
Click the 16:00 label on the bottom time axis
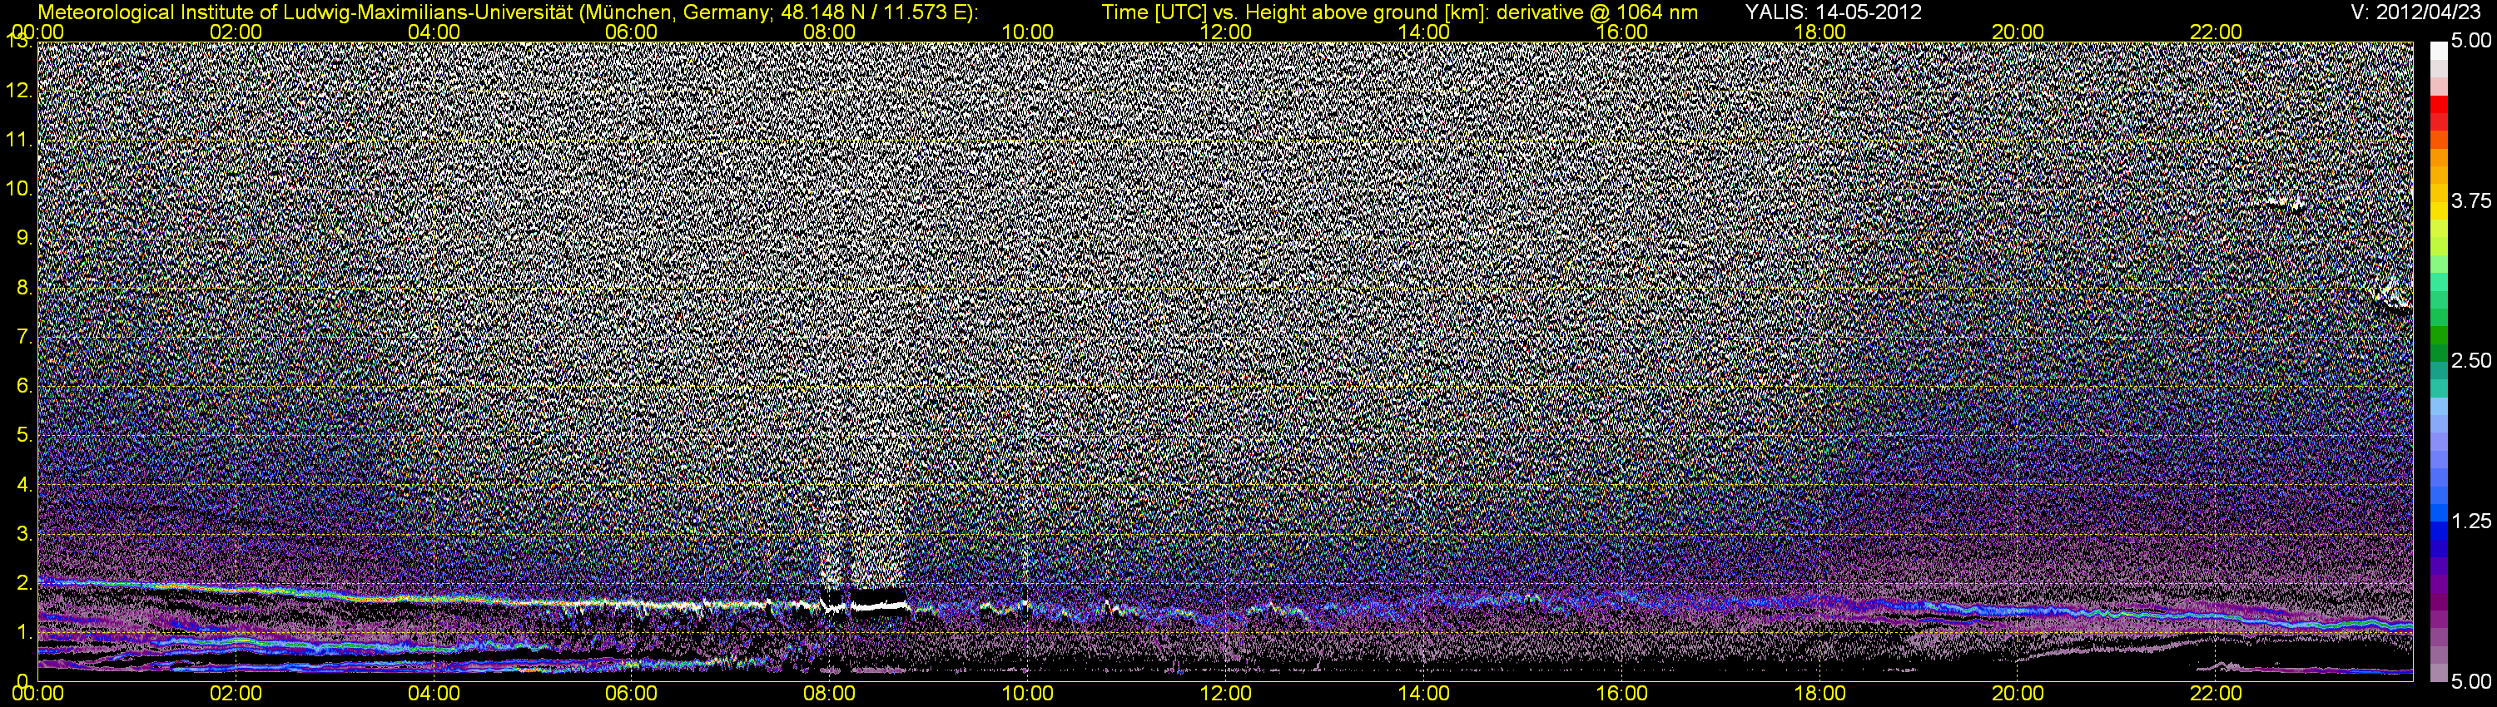[1621, 694]
